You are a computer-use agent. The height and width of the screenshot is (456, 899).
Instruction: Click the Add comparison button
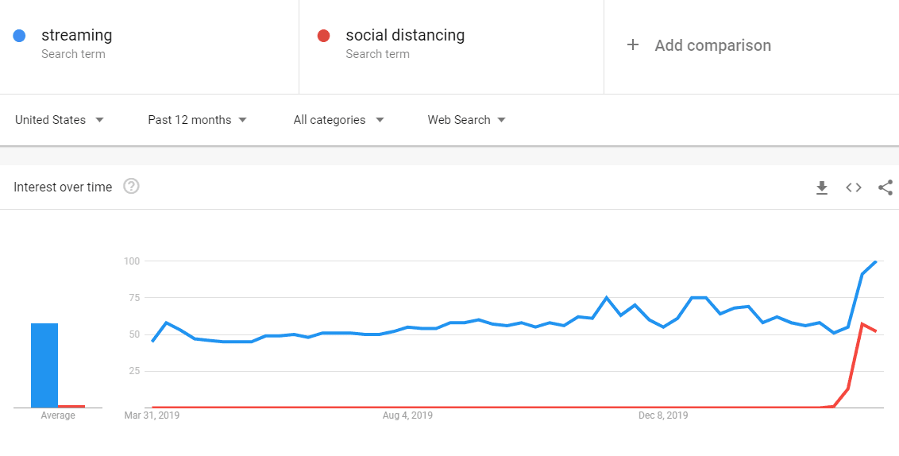click(x=712, y=45)
